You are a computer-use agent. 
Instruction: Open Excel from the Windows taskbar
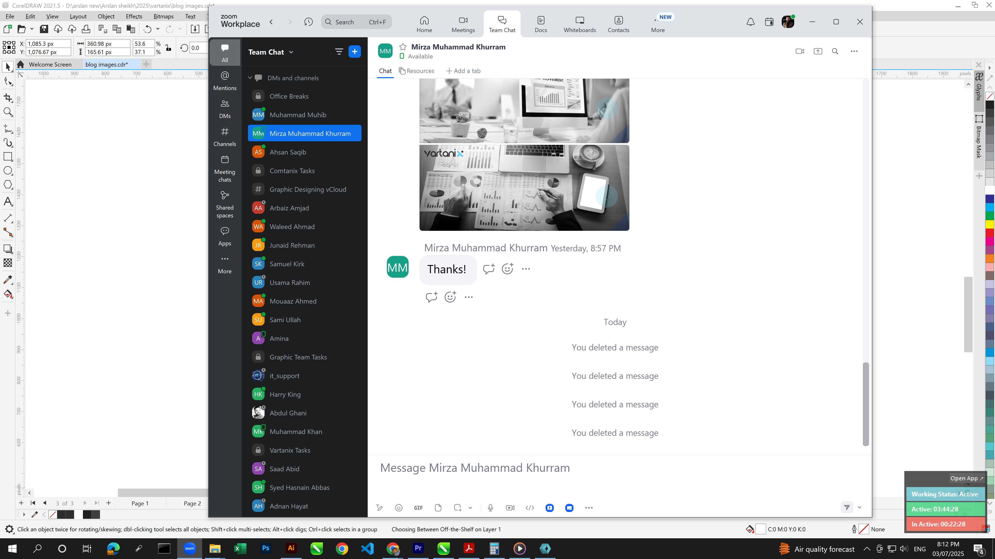pyautogui.click(x=240, y=548)
